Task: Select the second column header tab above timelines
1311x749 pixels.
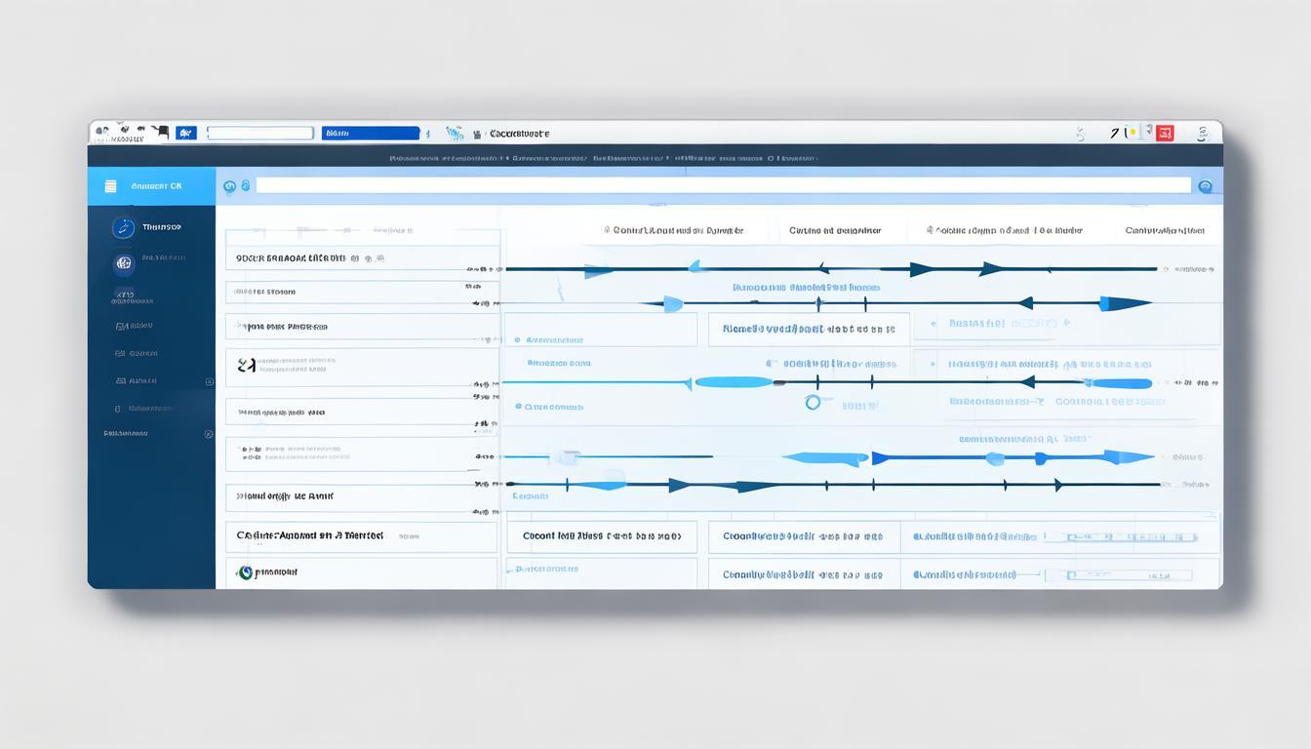Action: (834, 231)
